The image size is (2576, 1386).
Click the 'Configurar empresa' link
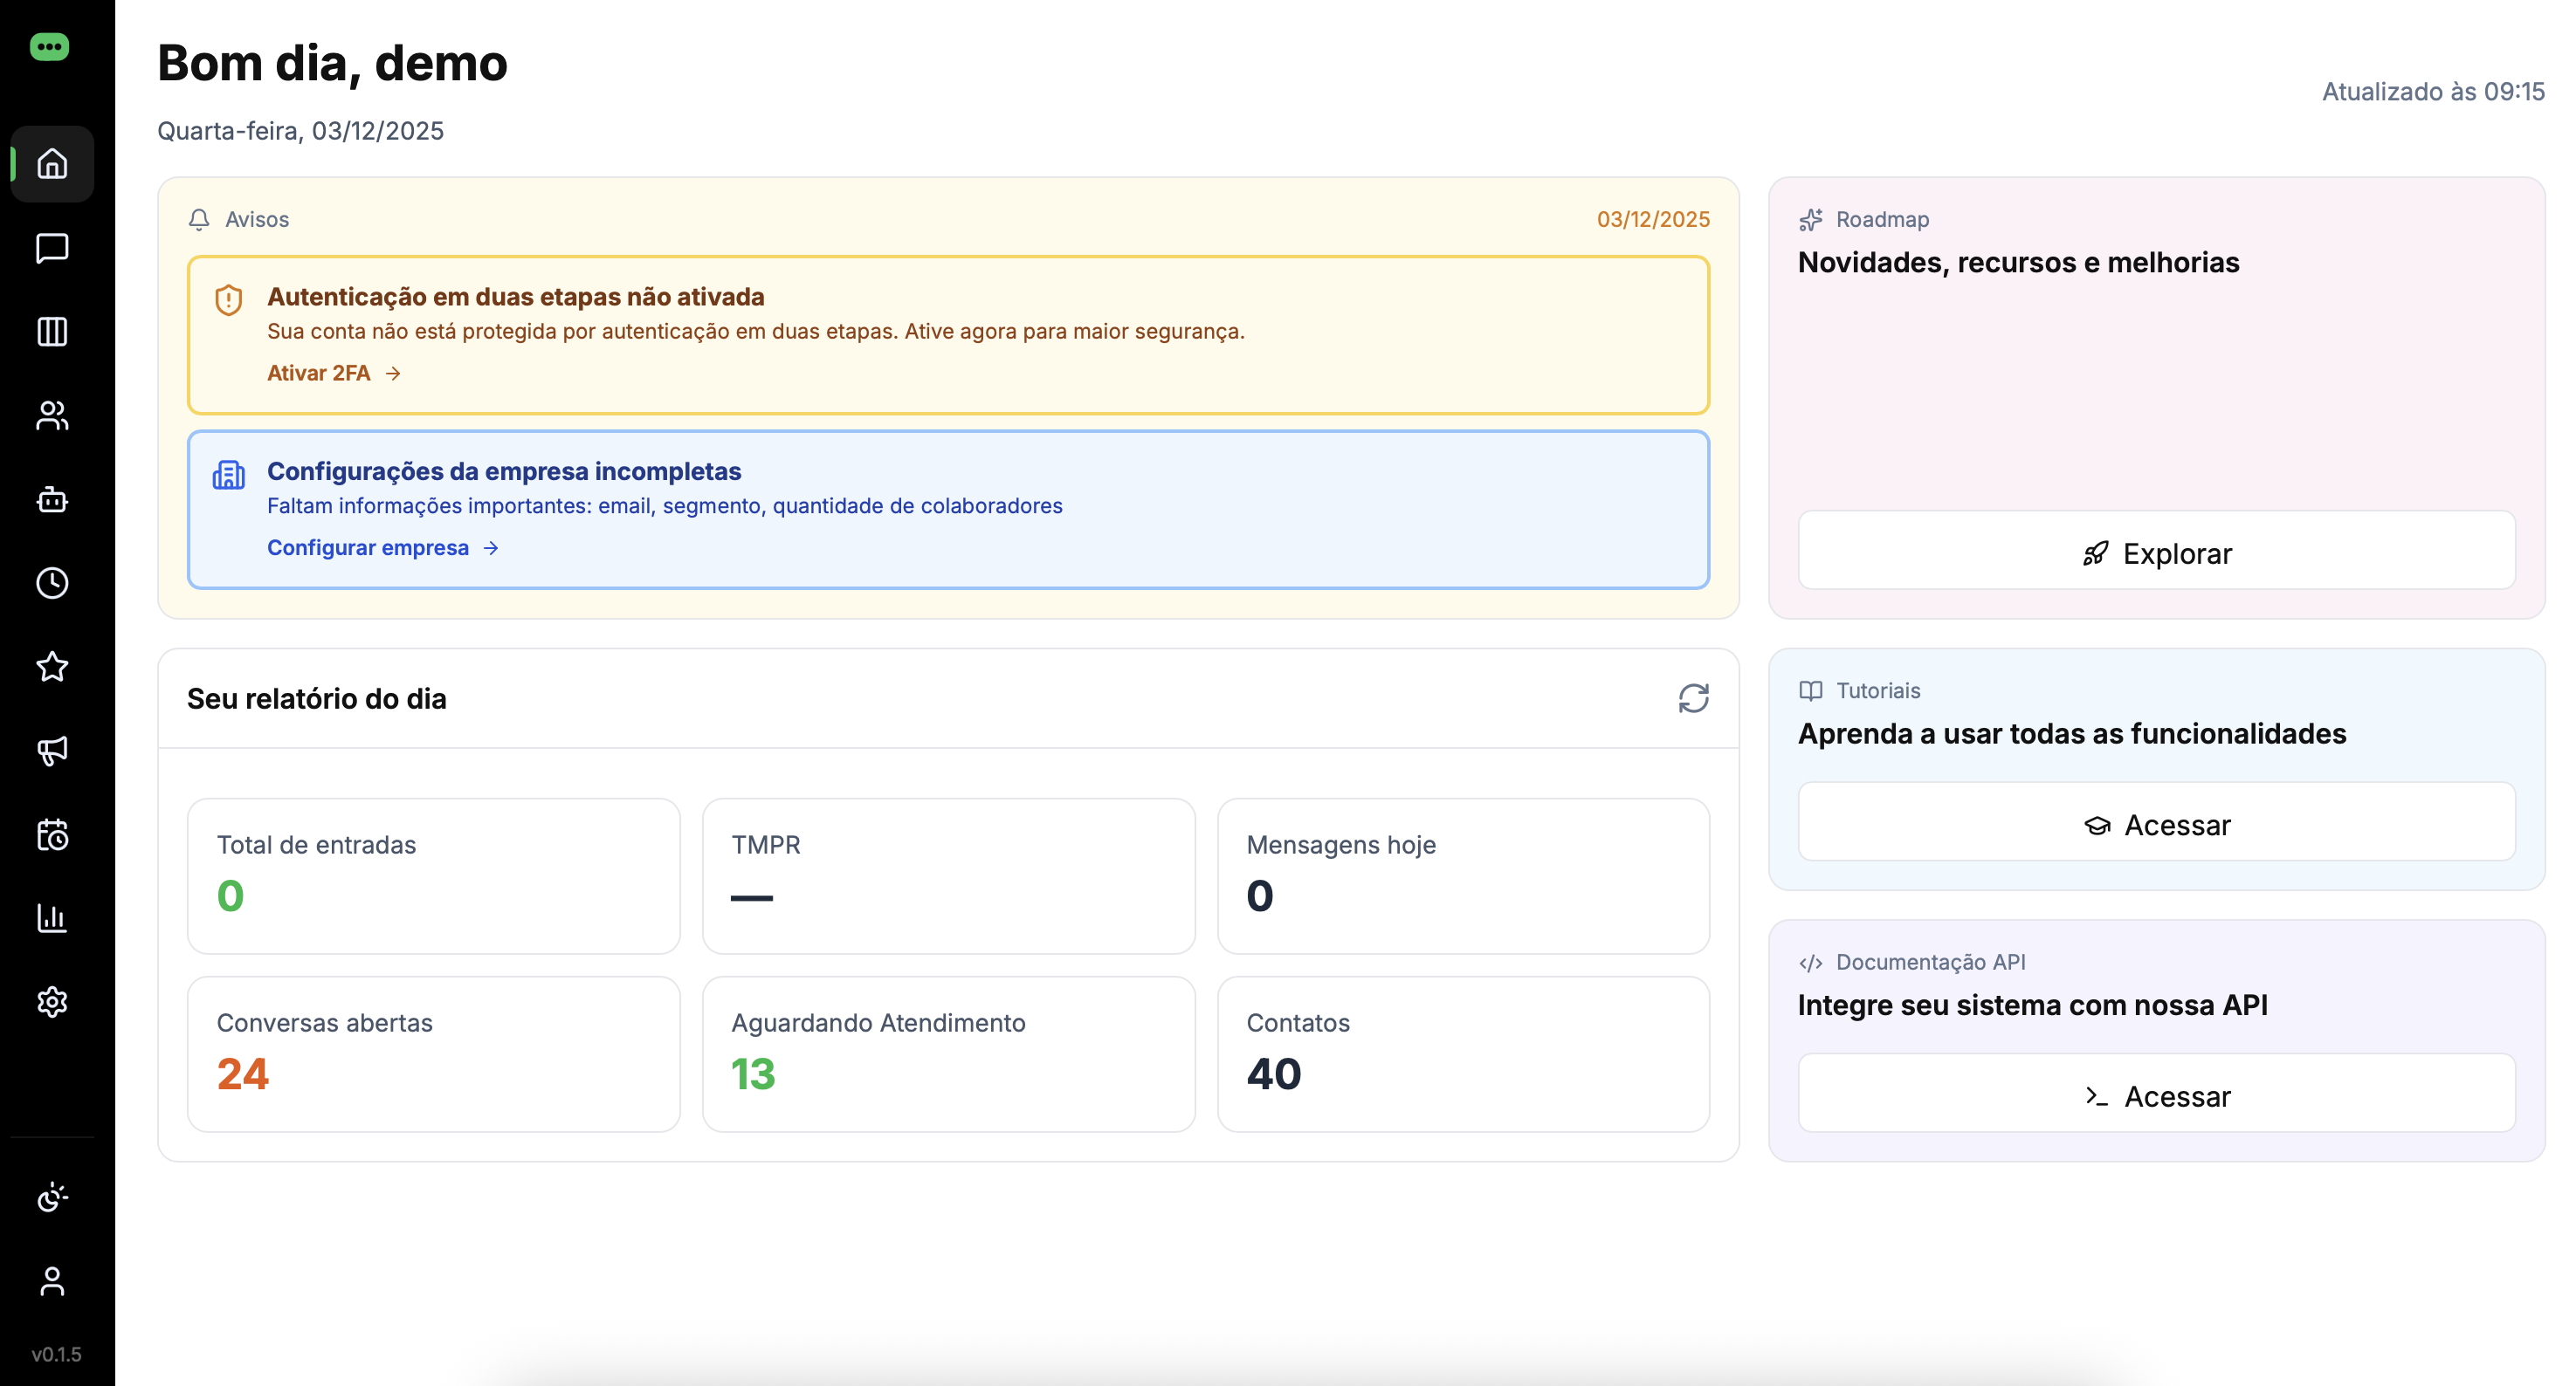click(x=368, y=547)
